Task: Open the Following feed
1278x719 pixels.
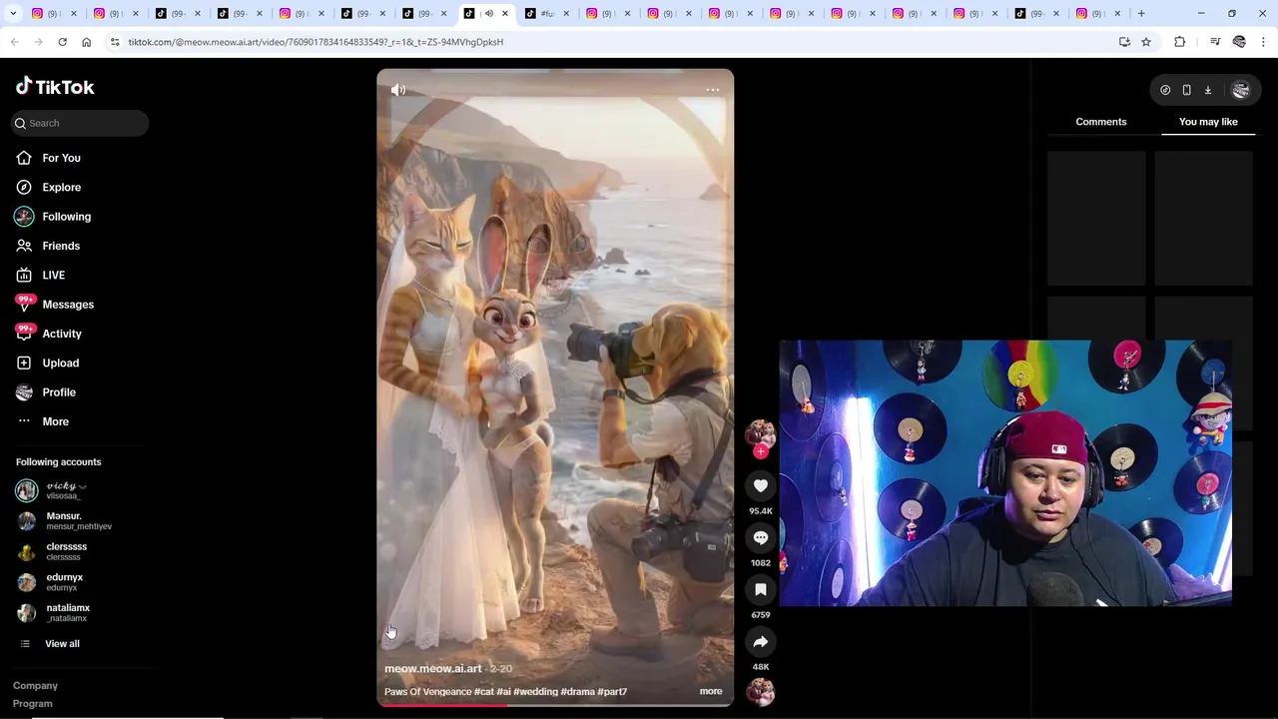Action: pos(66,217)
